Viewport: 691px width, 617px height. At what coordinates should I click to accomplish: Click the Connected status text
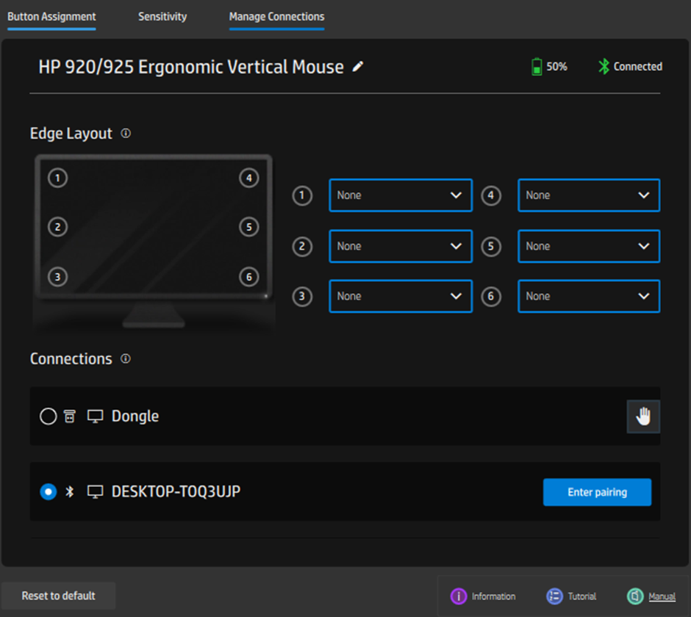pyautogui.click(x=637, y=67)
